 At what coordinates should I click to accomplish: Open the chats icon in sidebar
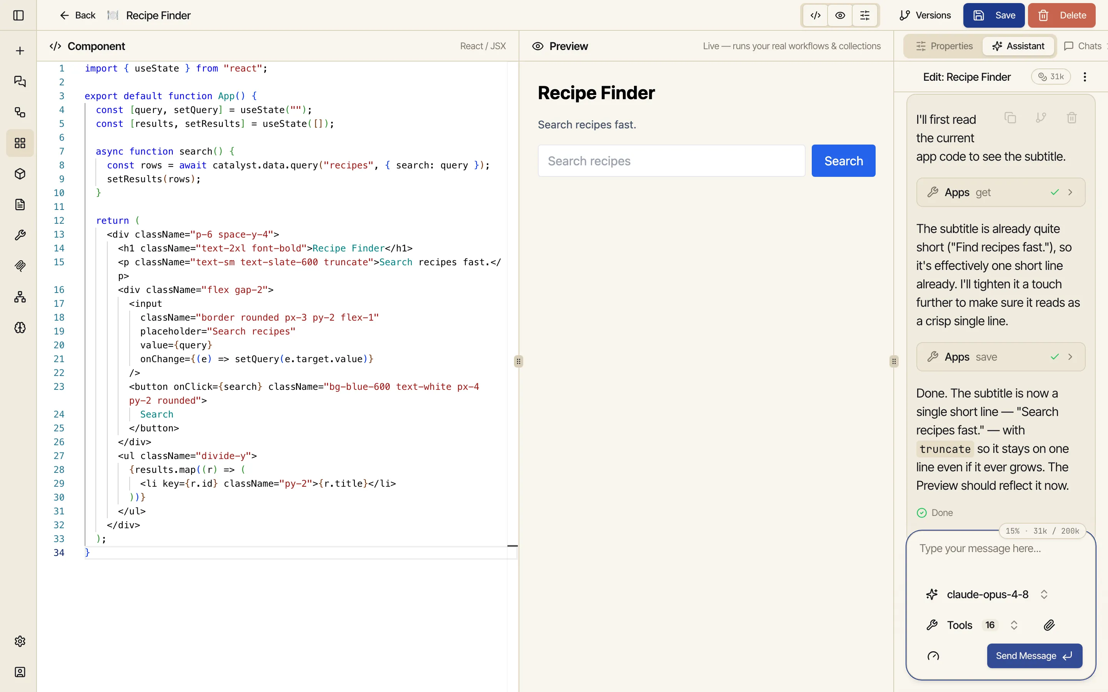(20, 82)
